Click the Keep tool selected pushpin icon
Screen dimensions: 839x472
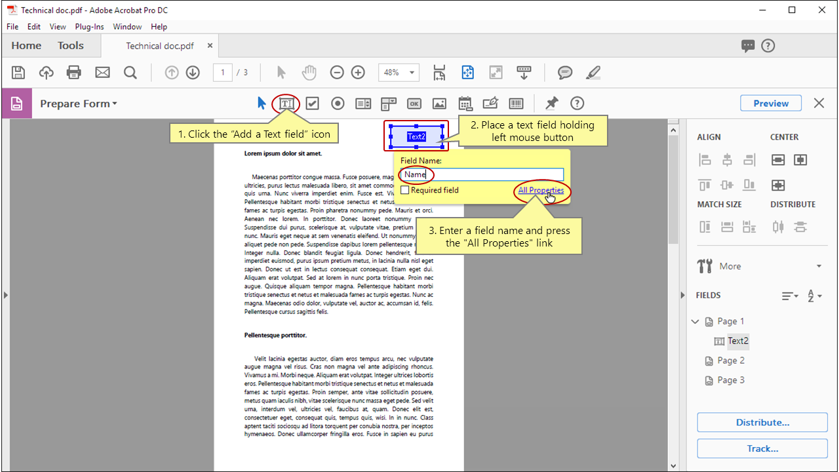tap(551, 103)
